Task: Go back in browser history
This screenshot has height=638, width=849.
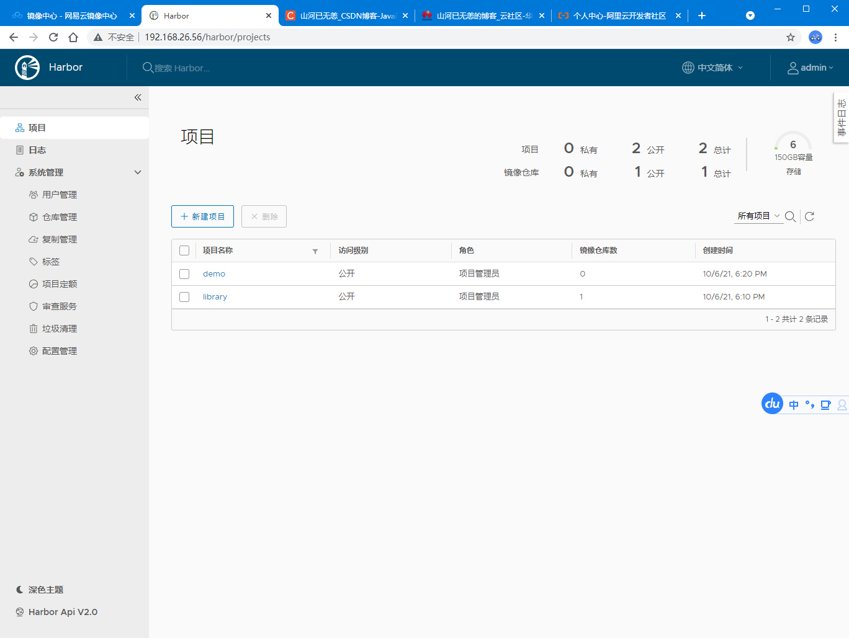Action: pos(14,37)
